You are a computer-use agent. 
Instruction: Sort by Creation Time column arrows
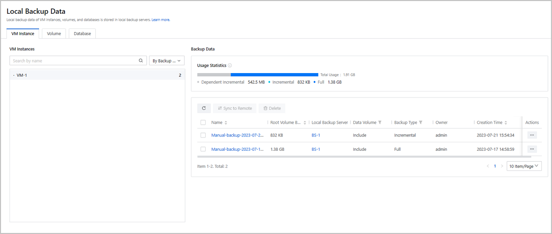(506, 123)
